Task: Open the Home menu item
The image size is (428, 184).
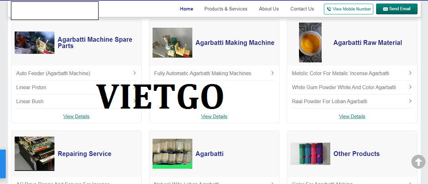Action: point(186,9)
